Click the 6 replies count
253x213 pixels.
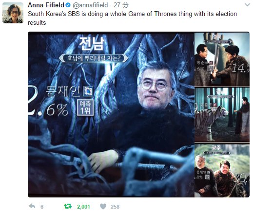pos(42,207)
